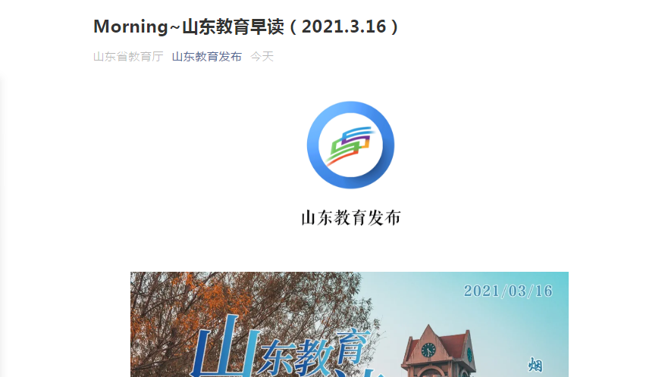This screenshot has width=668, height=377.
Task: Click the publish date 今天
Action: coord(262,57)
